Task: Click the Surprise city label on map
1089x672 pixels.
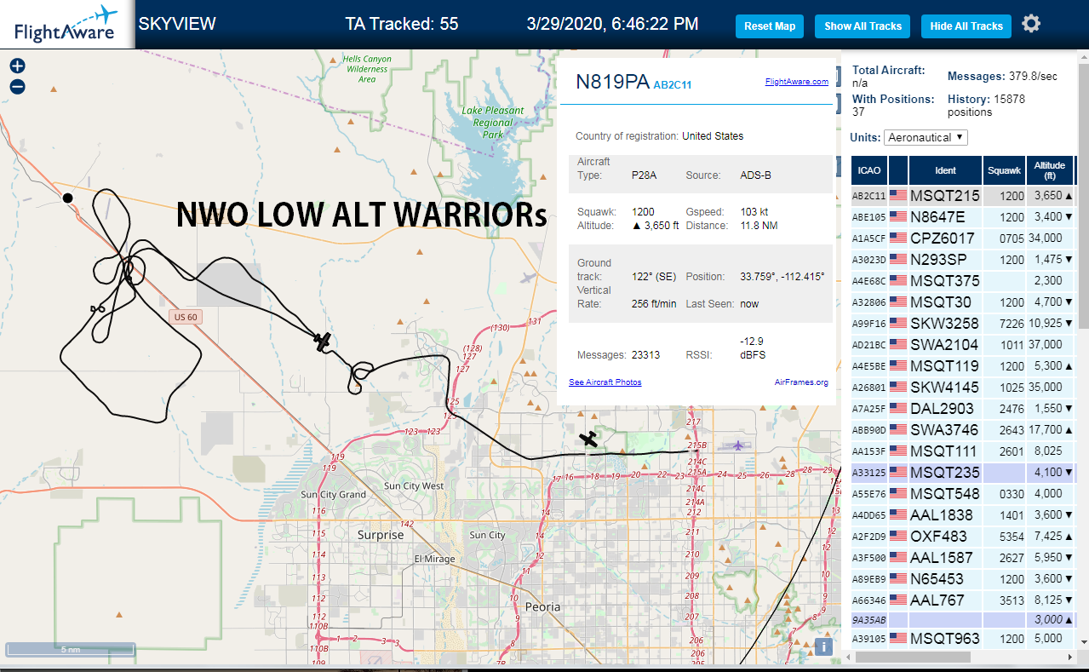Action: coord(381,535)
